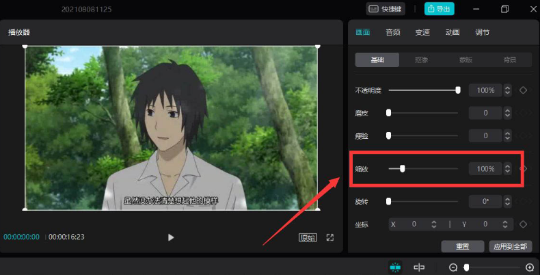The height and width of the screenshot is (275, 540).
Task: Click the Y coordinate stepper arrows
Action: click(x=505, y=224)
